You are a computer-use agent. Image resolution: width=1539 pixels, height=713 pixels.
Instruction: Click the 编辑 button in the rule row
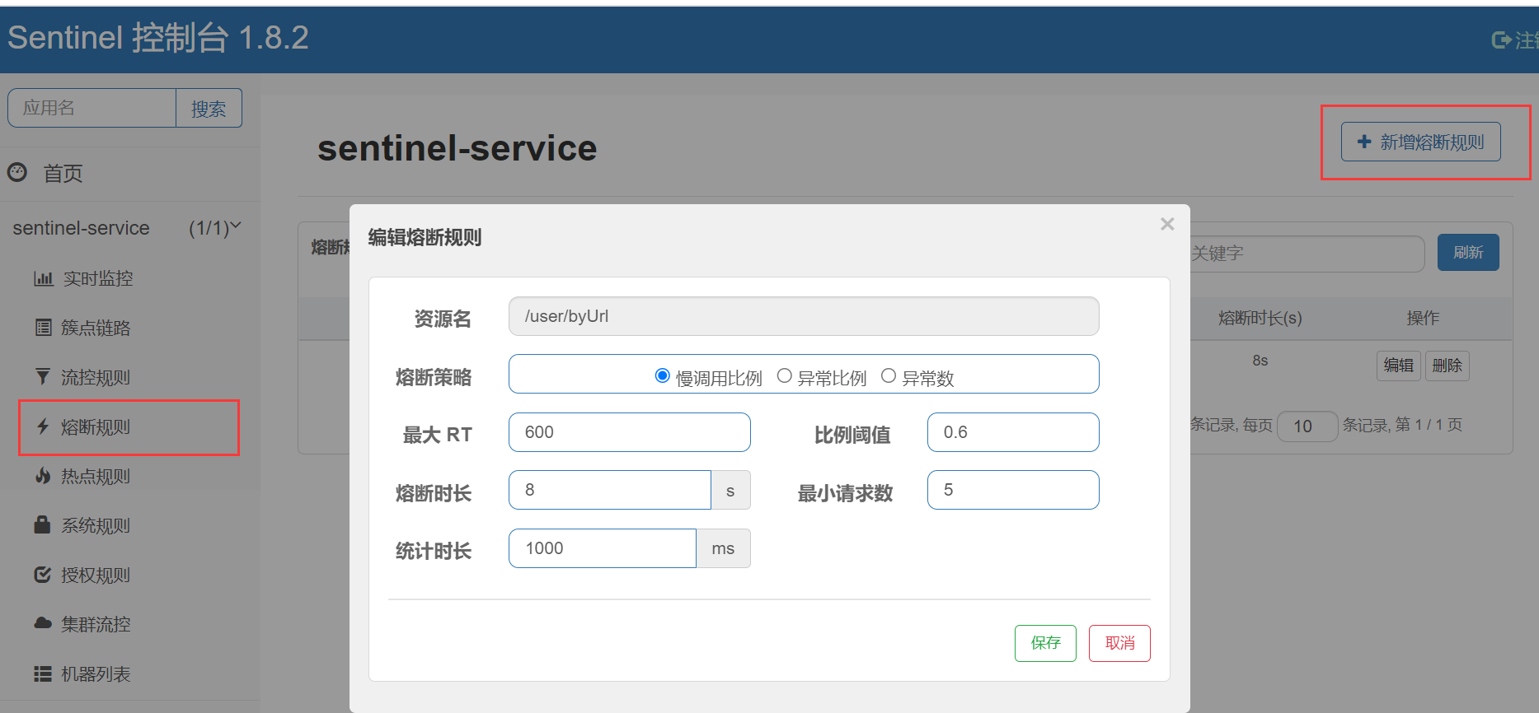click(x=1399, y=366)
